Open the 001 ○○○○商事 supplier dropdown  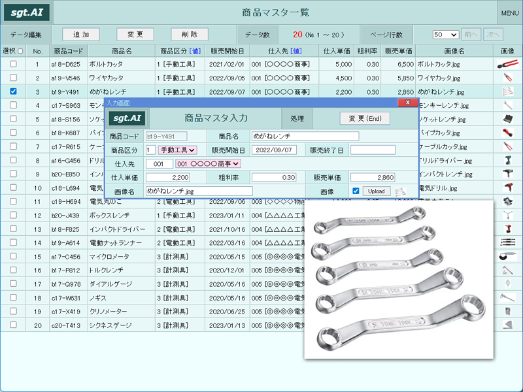tap(208, 164)
